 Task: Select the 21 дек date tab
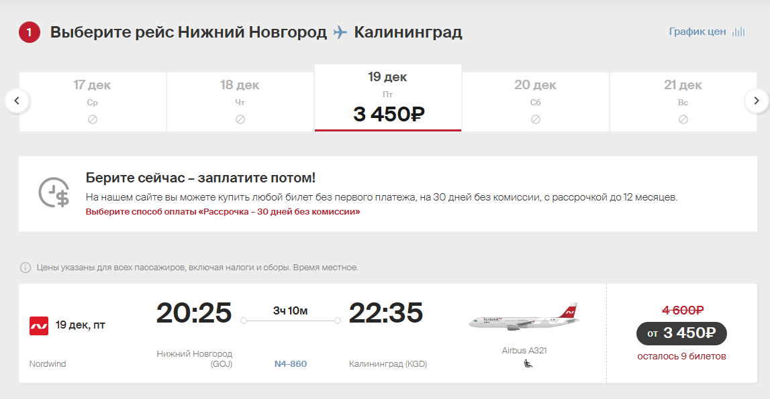(683, 102)
